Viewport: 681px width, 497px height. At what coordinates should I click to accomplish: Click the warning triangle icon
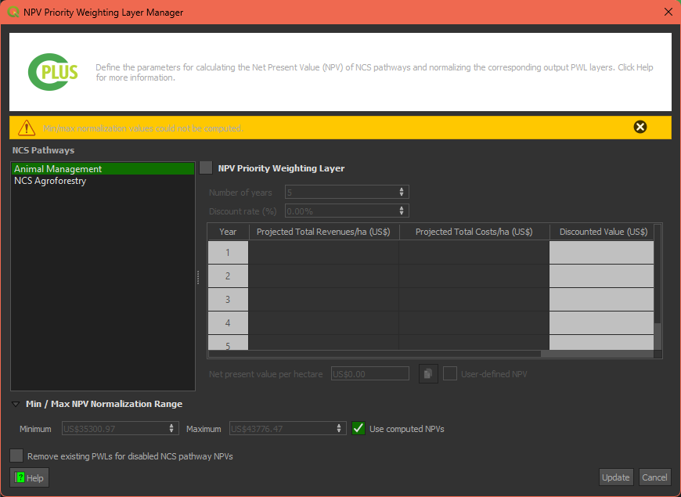(27, 128)
